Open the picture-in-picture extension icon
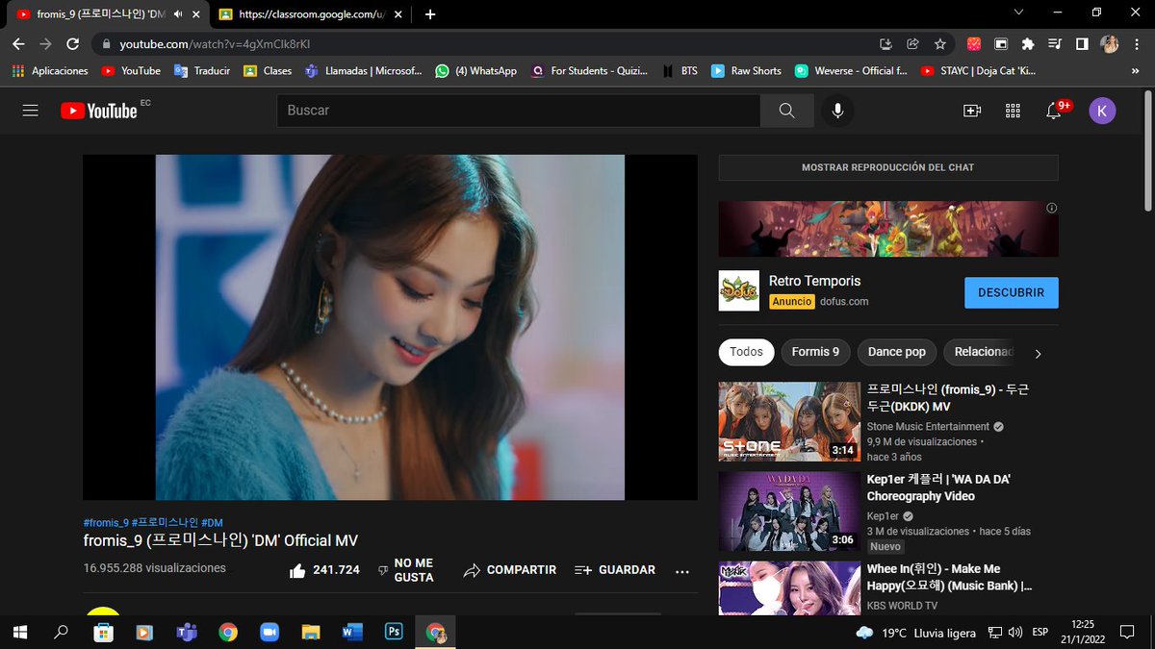Viewport: 1155px width, 649px height. (x=1001, y=44)
